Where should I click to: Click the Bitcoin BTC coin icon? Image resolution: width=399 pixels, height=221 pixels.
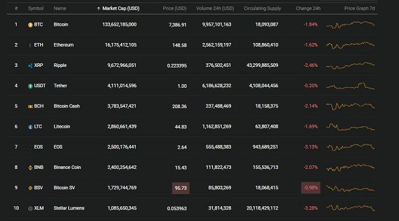click(30, 25)
